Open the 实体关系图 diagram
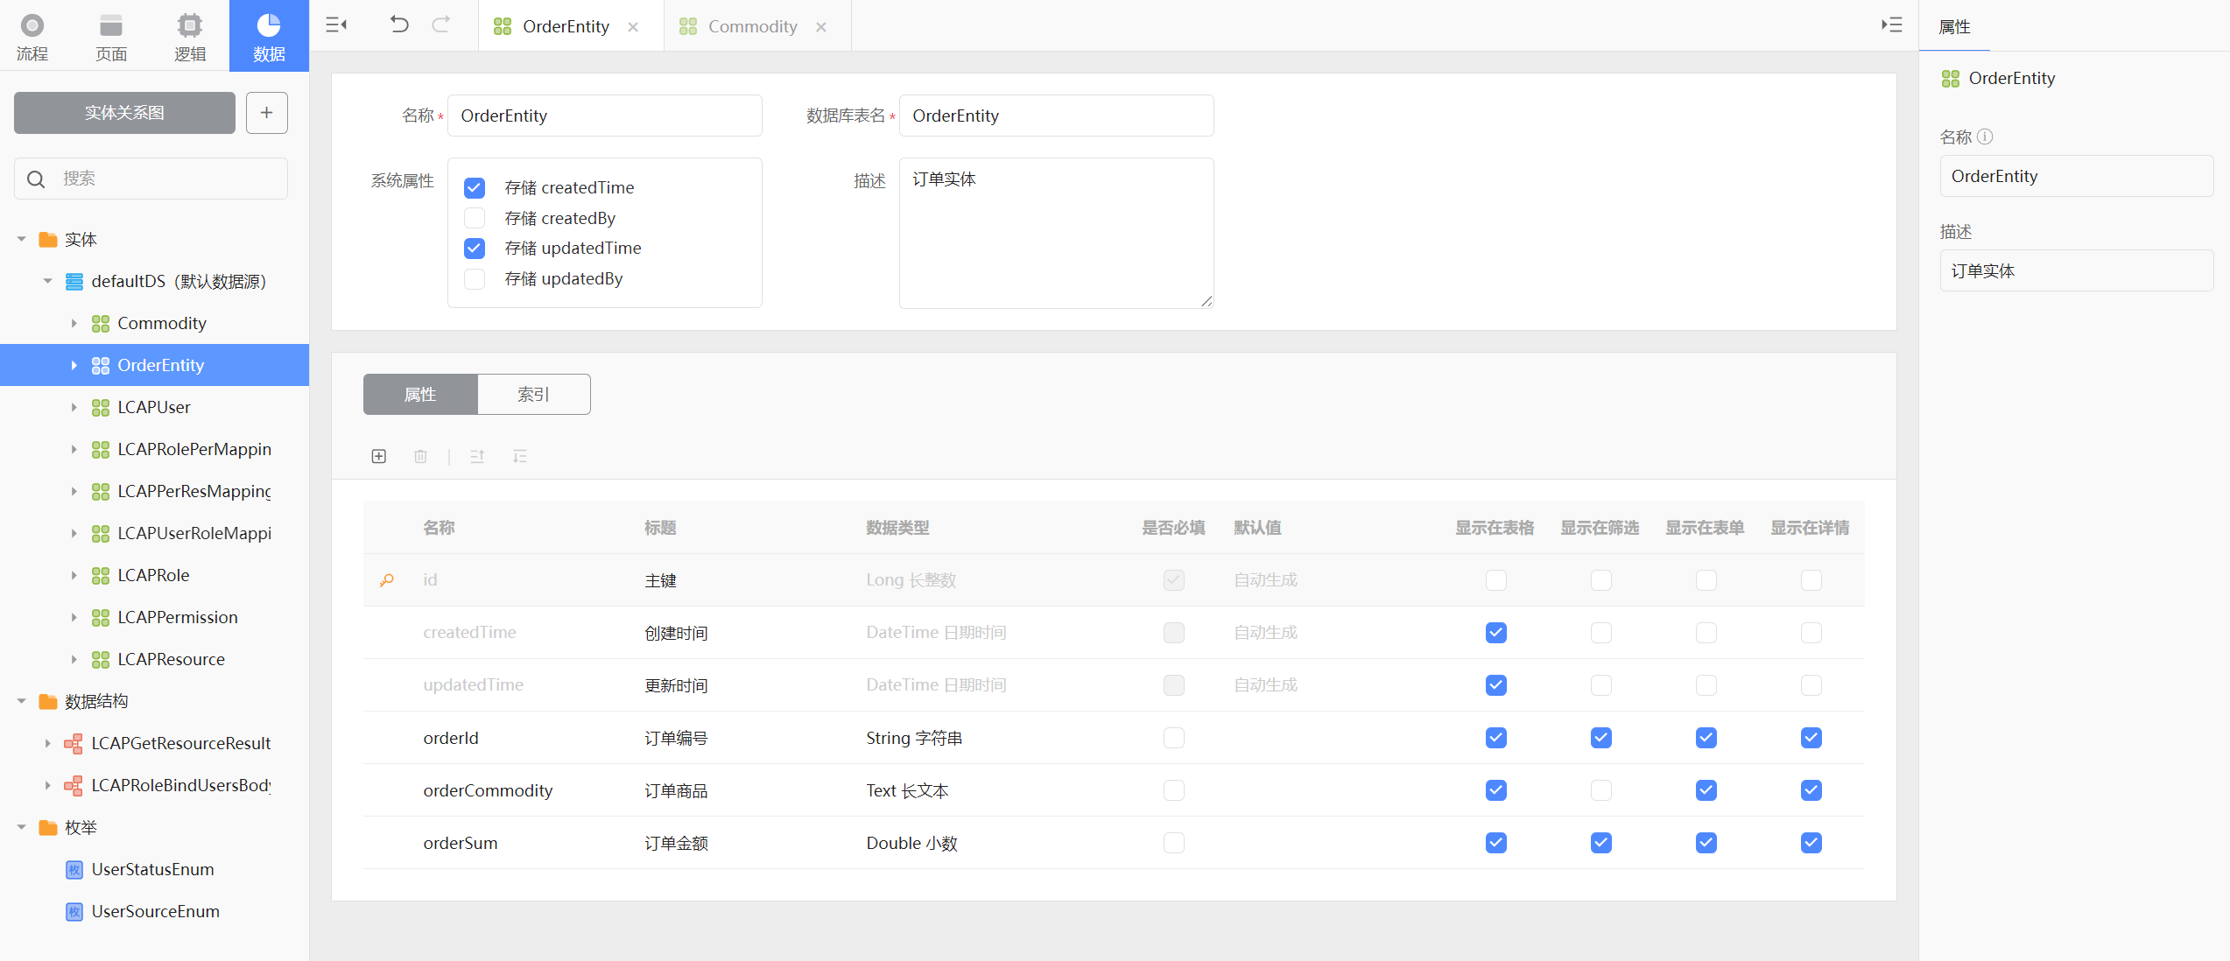This screenshot has width=2230, height=961. [x=124, y=113]
